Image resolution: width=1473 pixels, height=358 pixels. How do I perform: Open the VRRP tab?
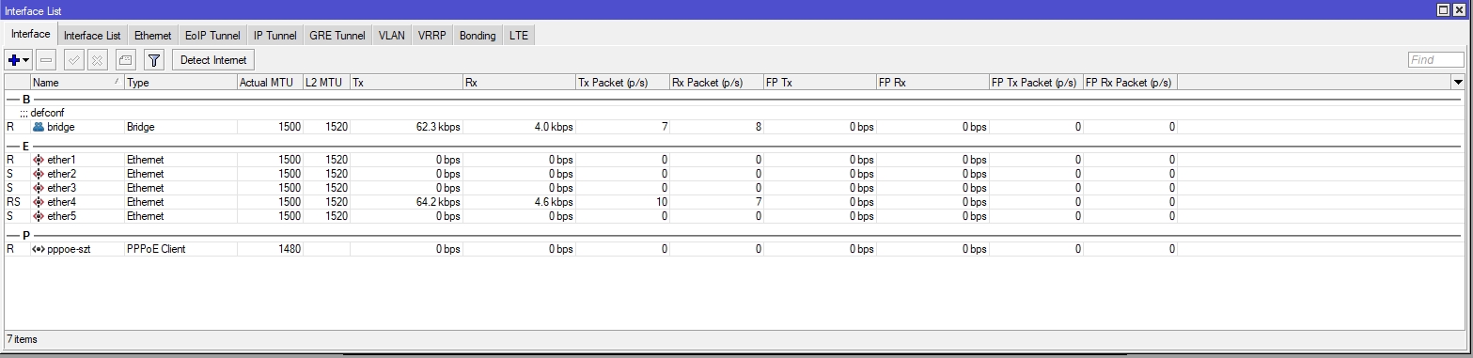(432, 36)
